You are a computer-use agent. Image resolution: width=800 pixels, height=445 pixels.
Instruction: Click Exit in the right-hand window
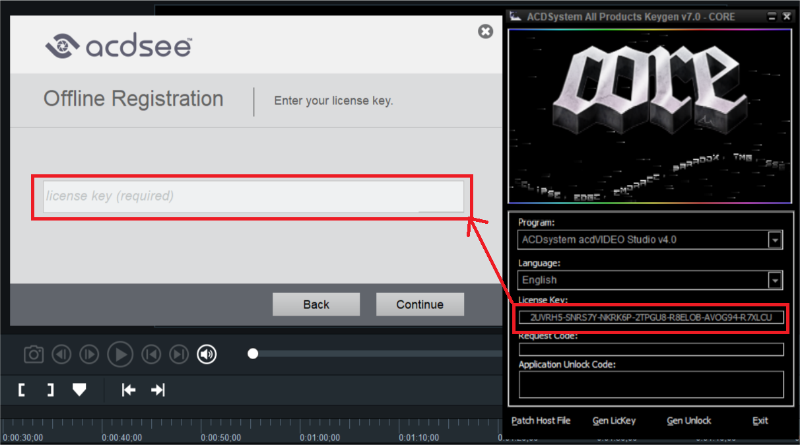(760, 421)
